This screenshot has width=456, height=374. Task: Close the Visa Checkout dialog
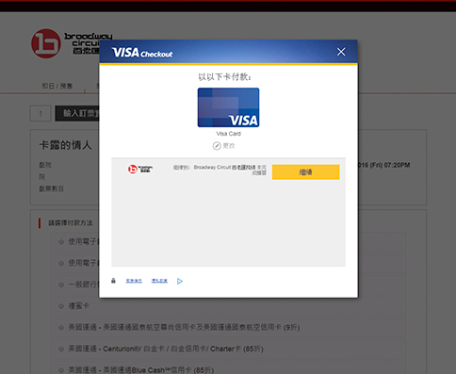341,52
